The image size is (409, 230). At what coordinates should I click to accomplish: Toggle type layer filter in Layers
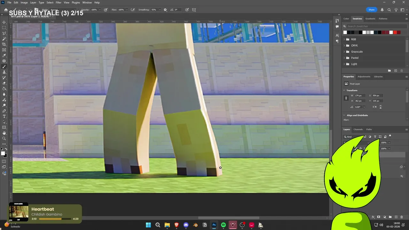coord(375,137)
